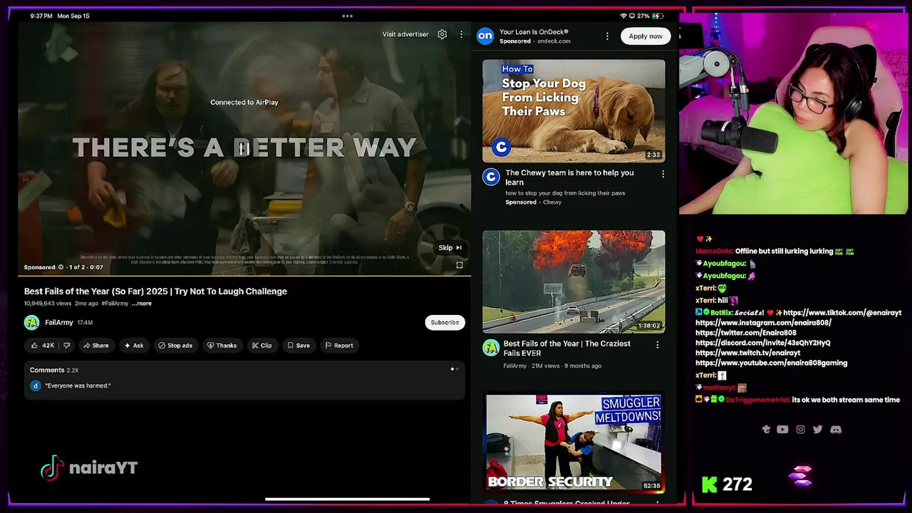Open the OnDeck ad three-dot menu
Screen dimensions: 912x513
coord(607,36)
